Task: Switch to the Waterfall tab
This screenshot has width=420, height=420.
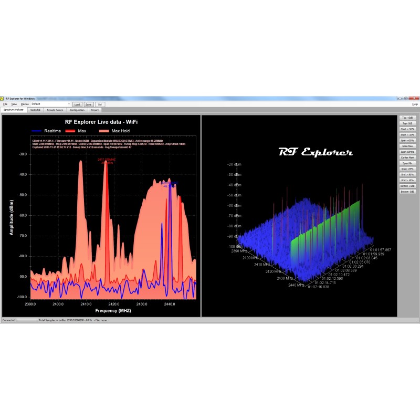Action: [x=35, y=110]
